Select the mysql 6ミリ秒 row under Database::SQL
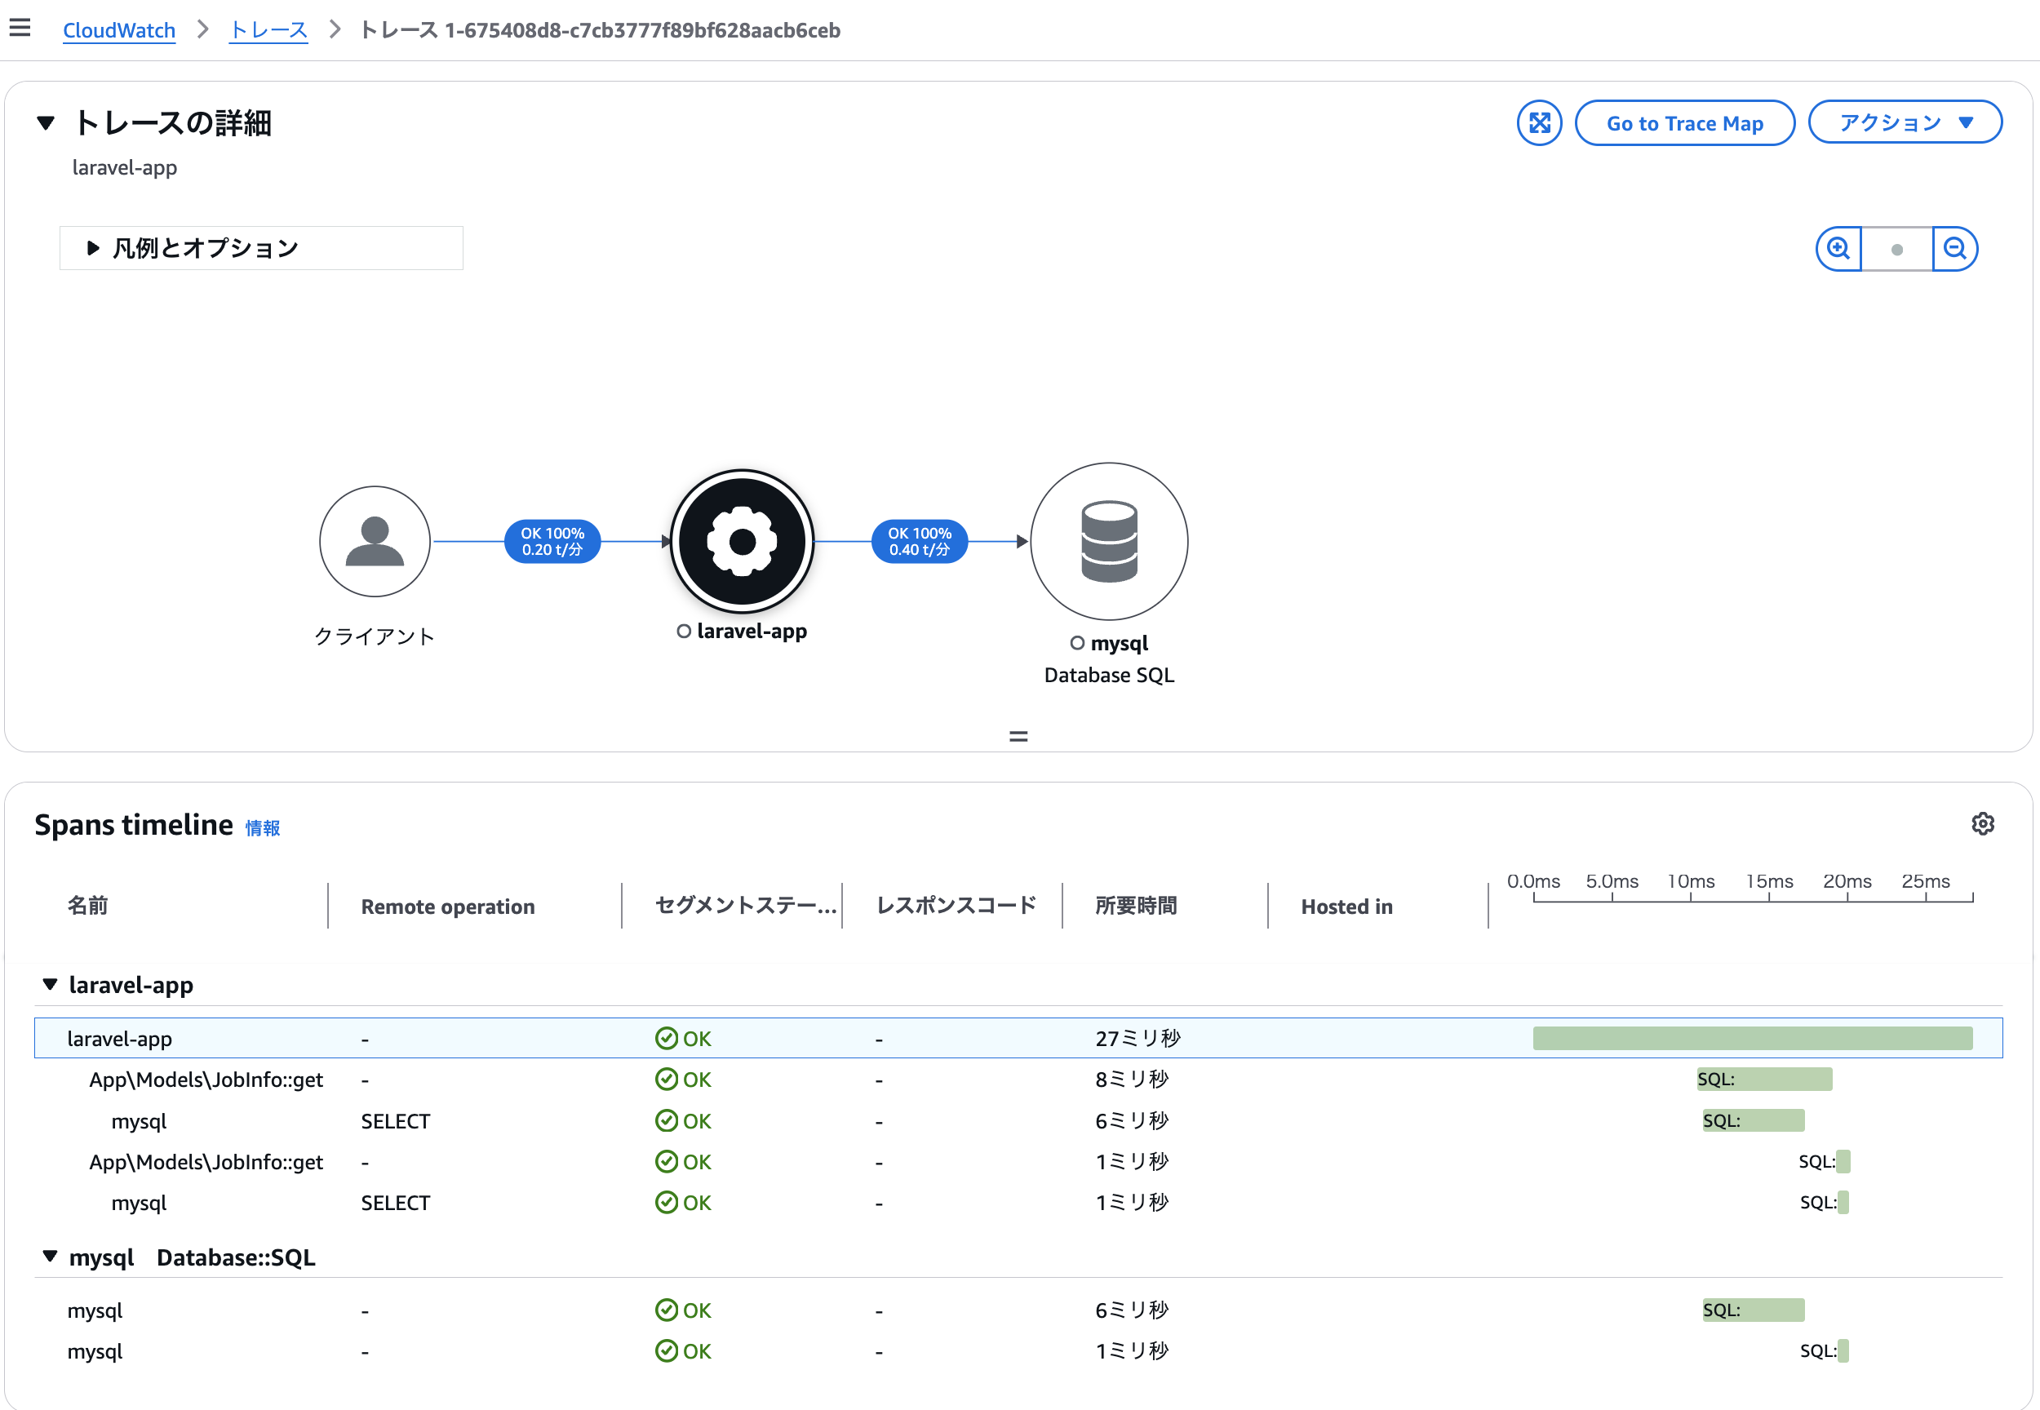Image resolution: width=2040 pixels, height=1410 pixels. tap(1018, 1310)
